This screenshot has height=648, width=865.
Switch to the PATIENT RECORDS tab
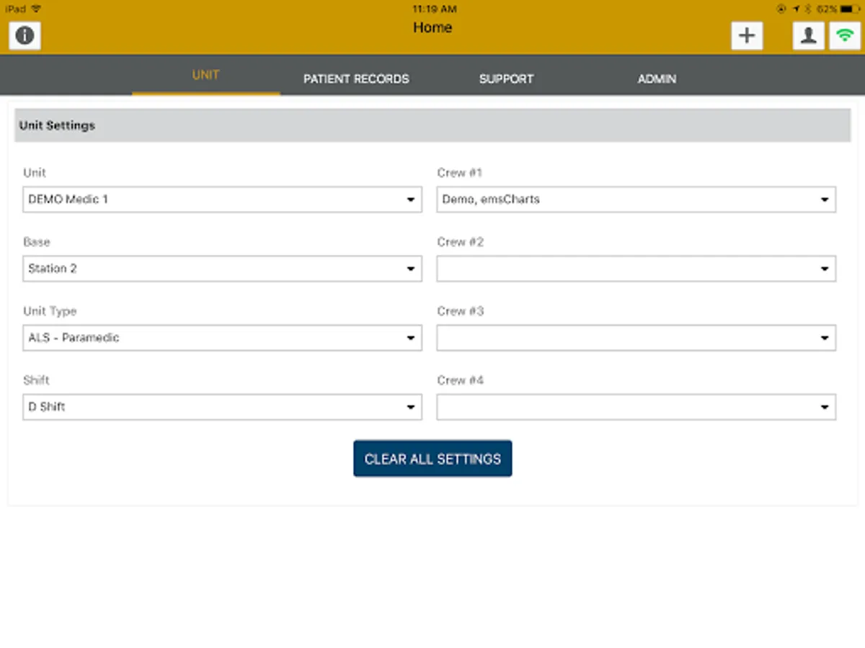pos(356,79)
